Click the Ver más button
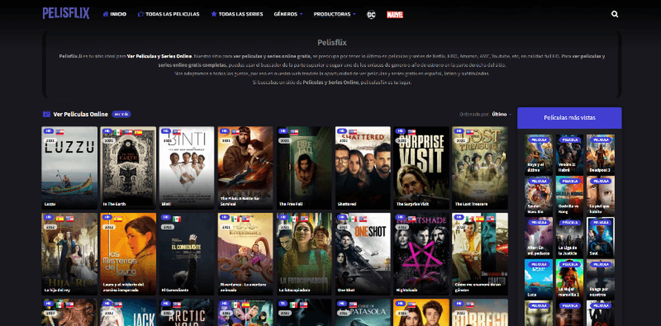The width and height of the screenshot is (661, 326). click(x=121, y=114)
